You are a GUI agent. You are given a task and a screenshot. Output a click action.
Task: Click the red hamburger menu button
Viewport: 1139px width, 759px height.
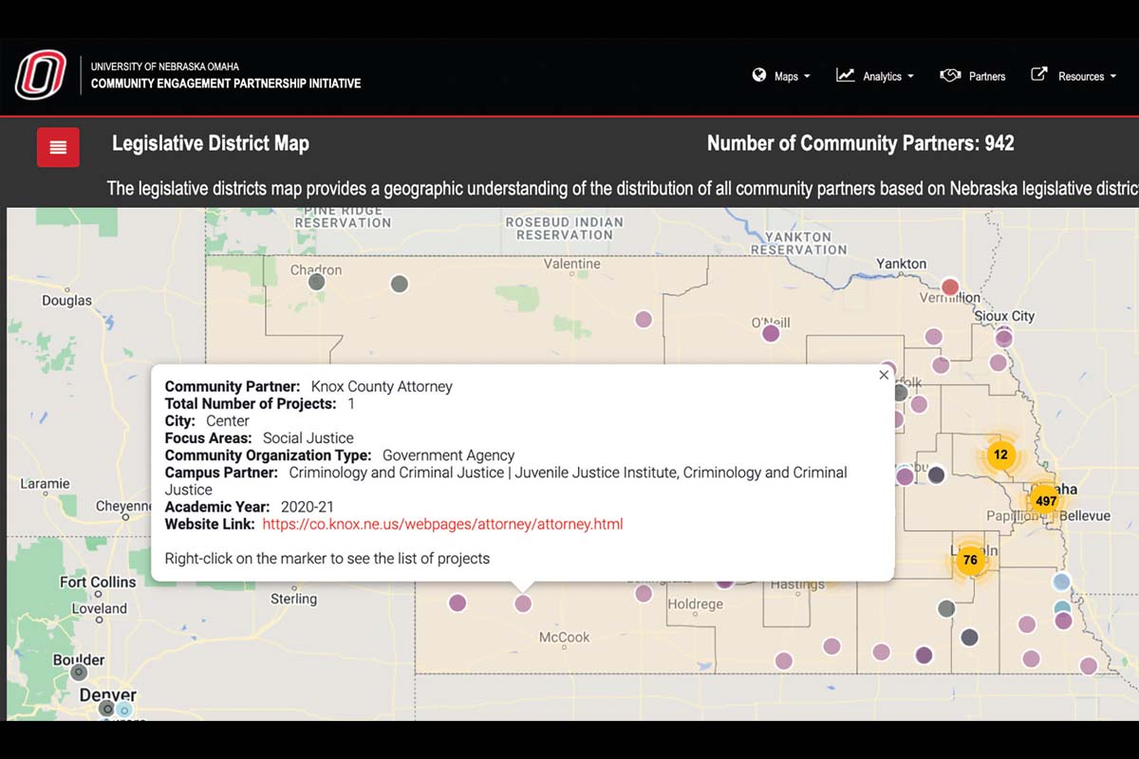tap(58, 147)
